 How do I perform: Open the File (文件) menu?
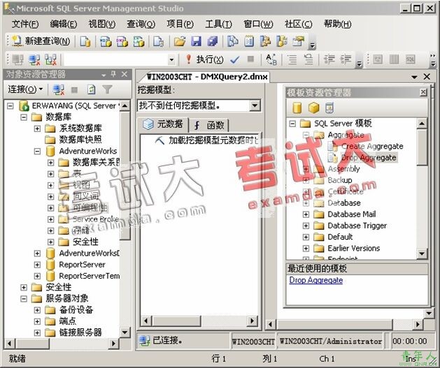25,24
